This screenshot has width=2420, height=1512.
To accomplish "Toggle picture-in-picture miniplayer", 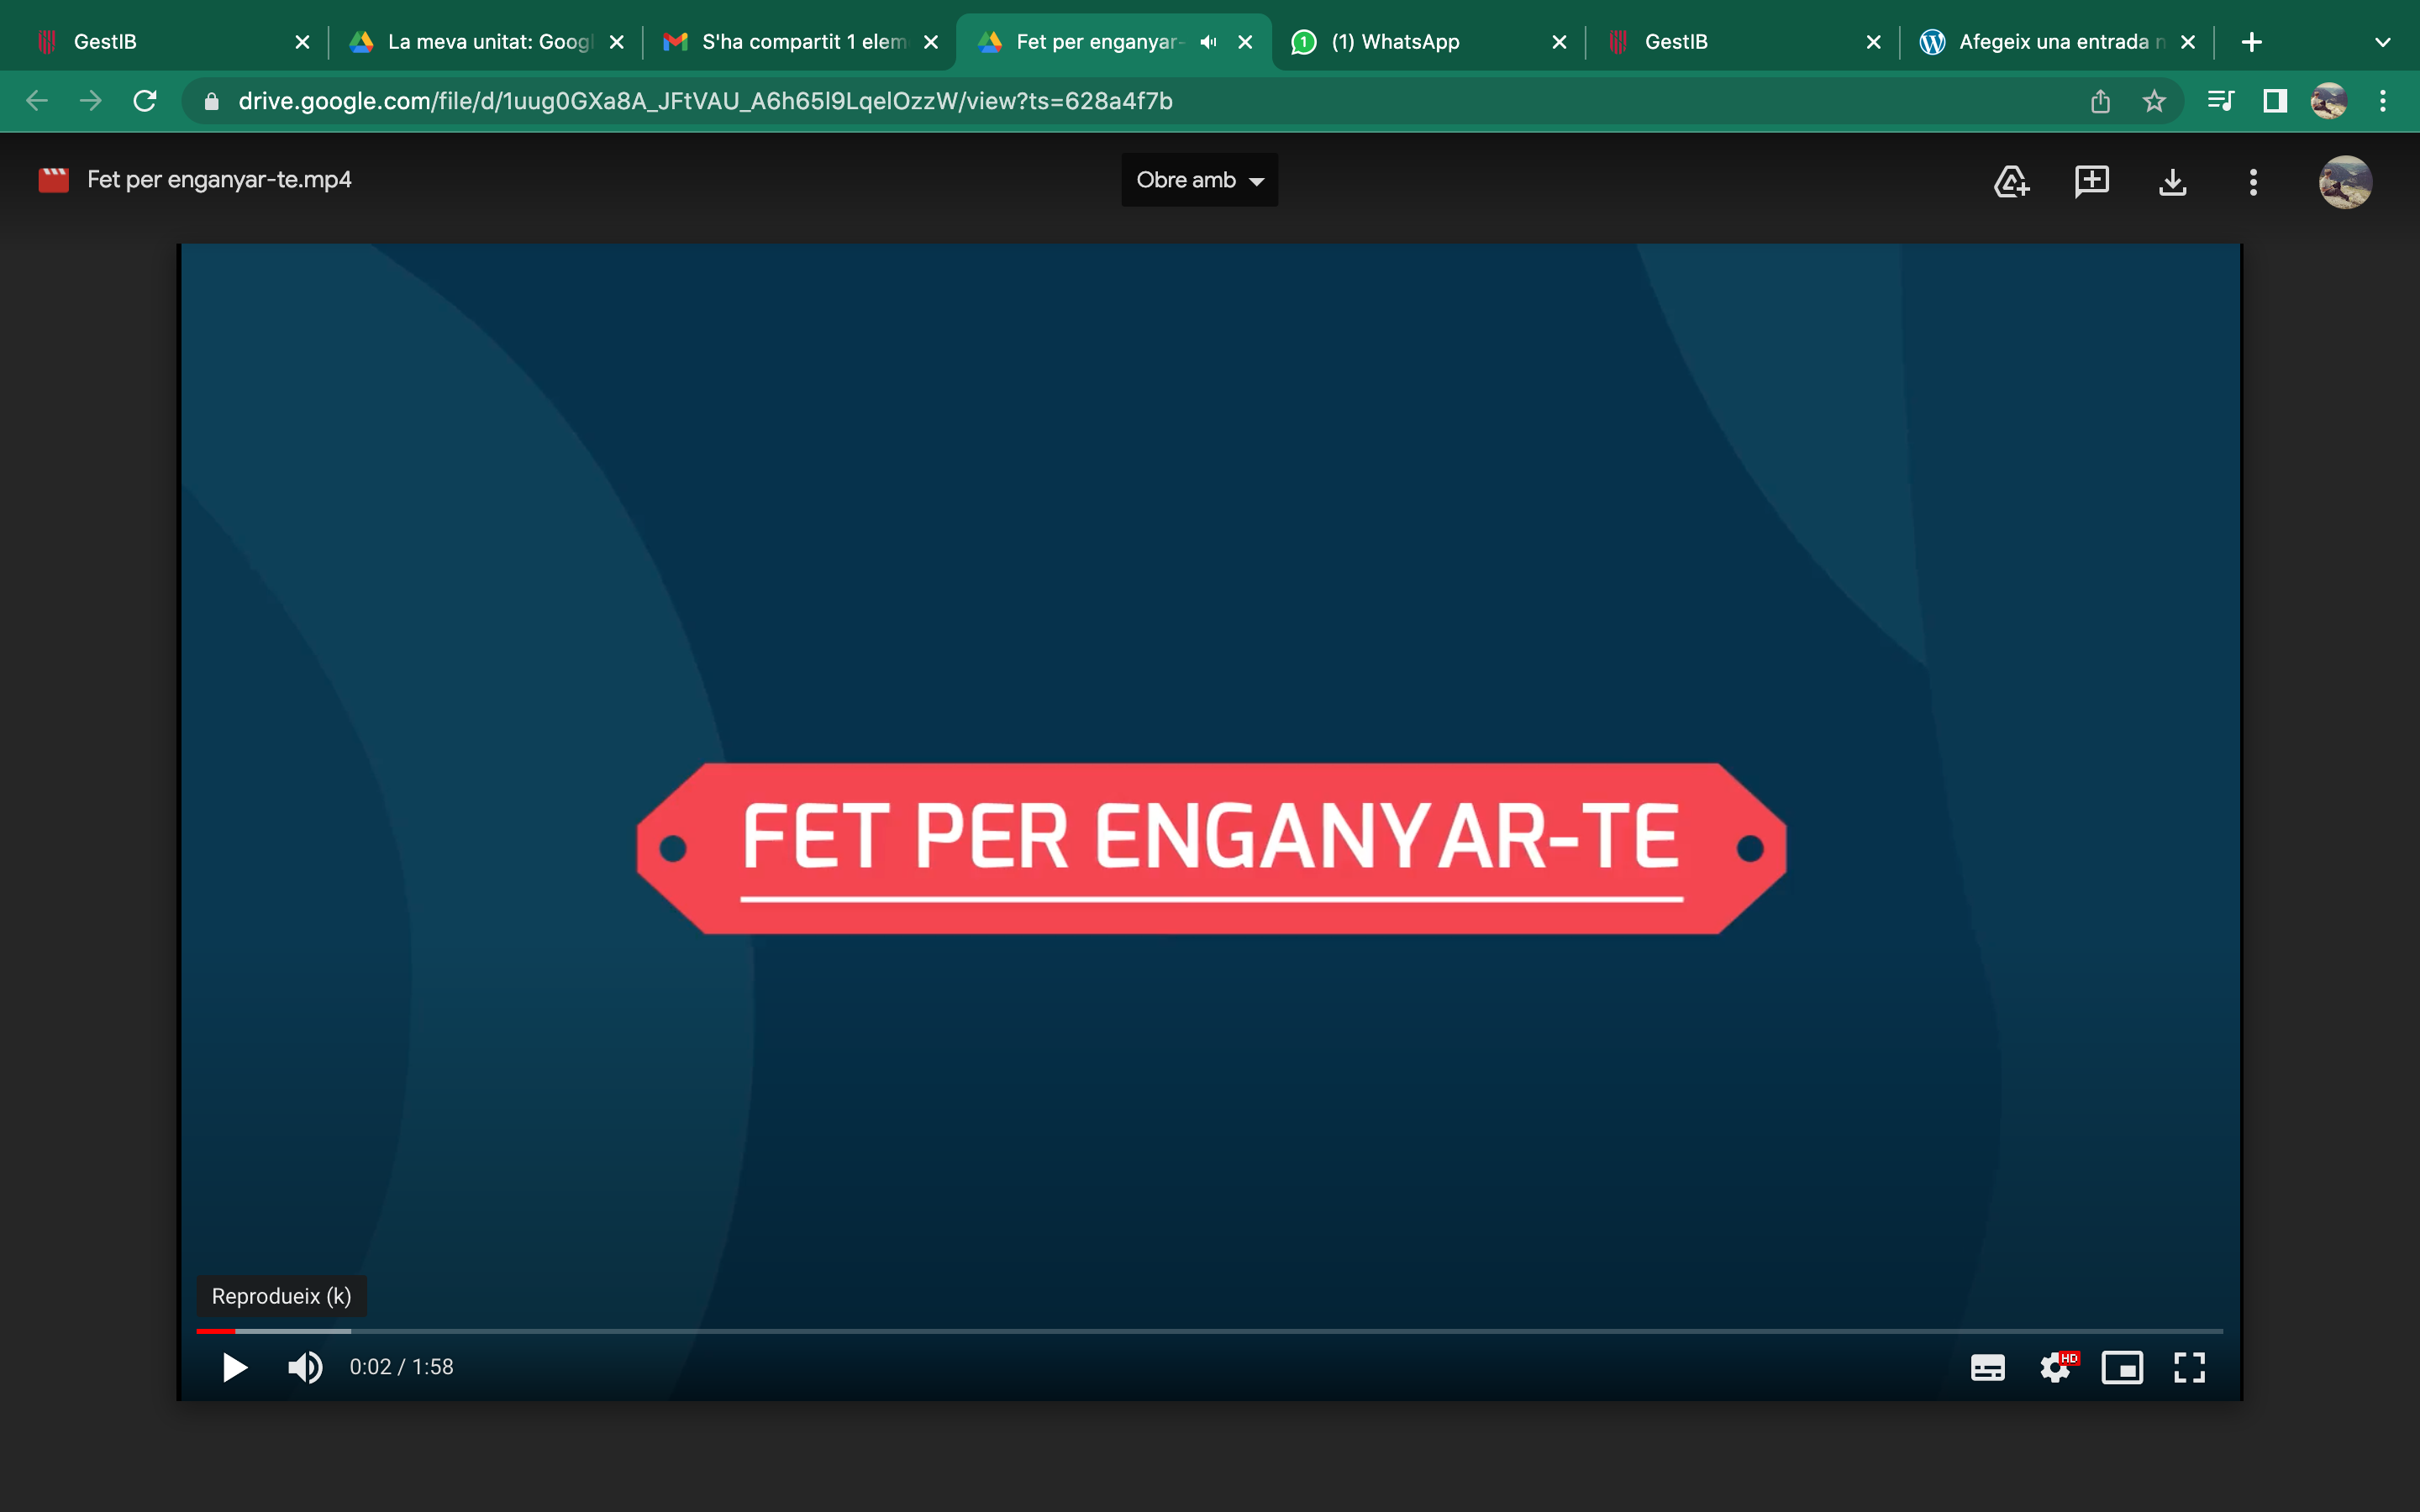I will click(x=2122, y=1367).
